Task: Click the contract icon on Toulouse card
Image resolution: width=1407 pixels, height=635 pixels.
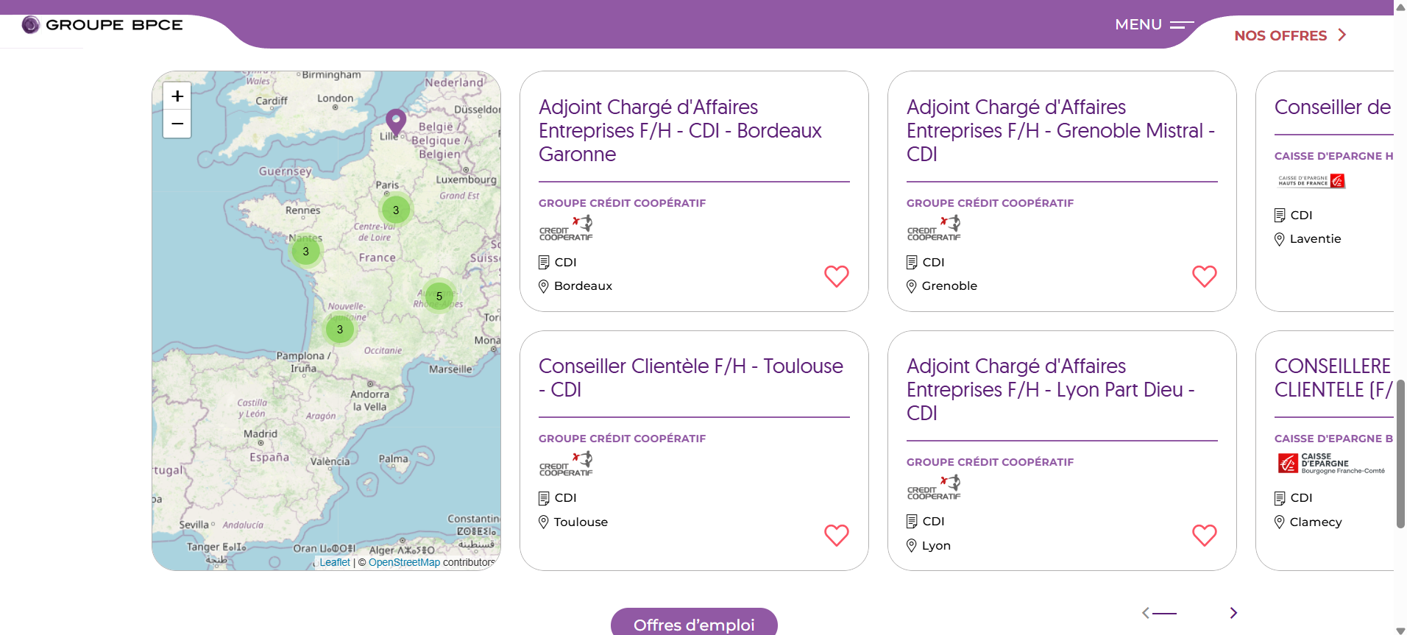Action: point(544,498)
